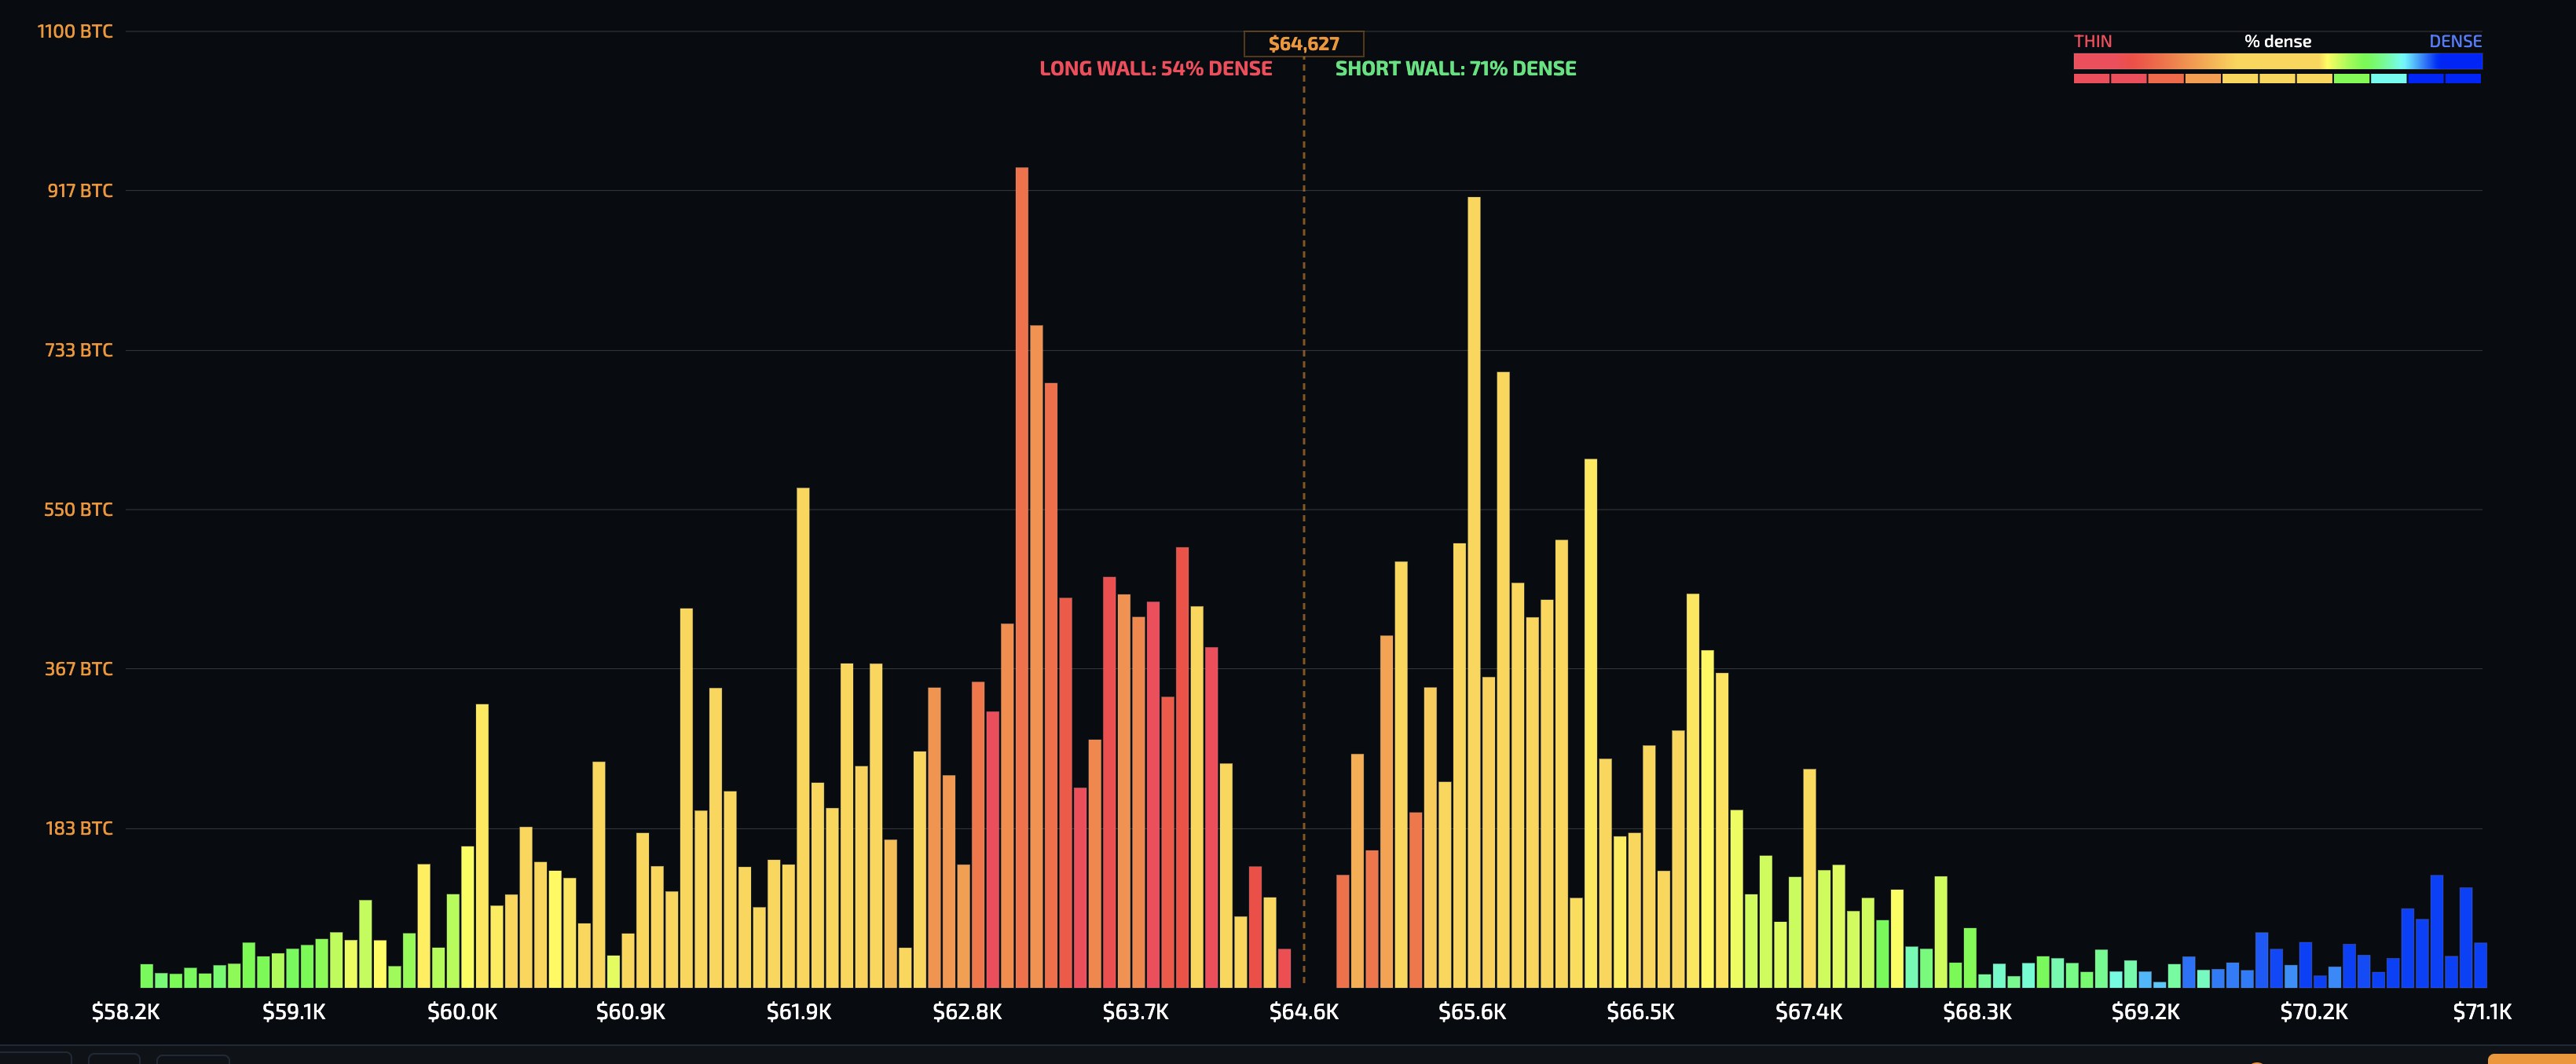
Task: Click the THIN legend label
Action: point(2093,41)
